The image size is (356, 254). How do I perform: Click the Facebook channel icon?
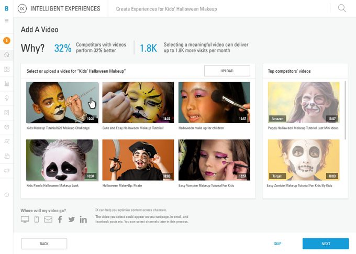60,219
